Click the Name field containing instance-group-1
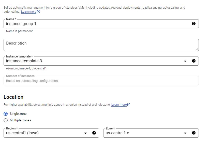 tap(97, 24)
